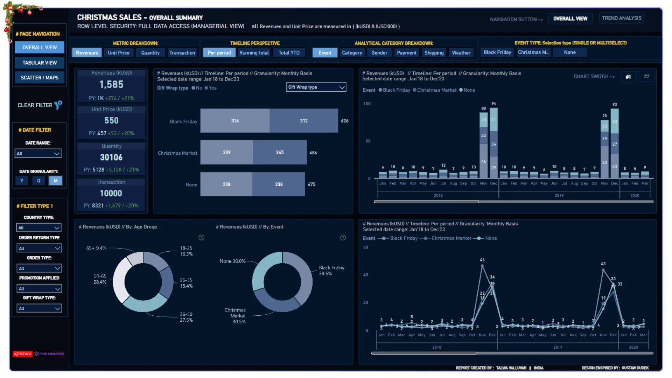Image resolution: width=672 pixels, height=378 pixels.
Task: Select Revenues metric breakdown
Action: (87, 53)
